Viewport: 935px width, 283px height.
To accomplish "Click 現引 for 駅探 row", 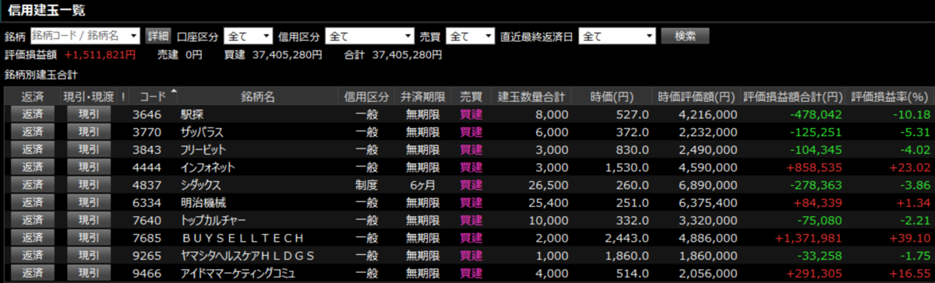I will pos(89,114).
